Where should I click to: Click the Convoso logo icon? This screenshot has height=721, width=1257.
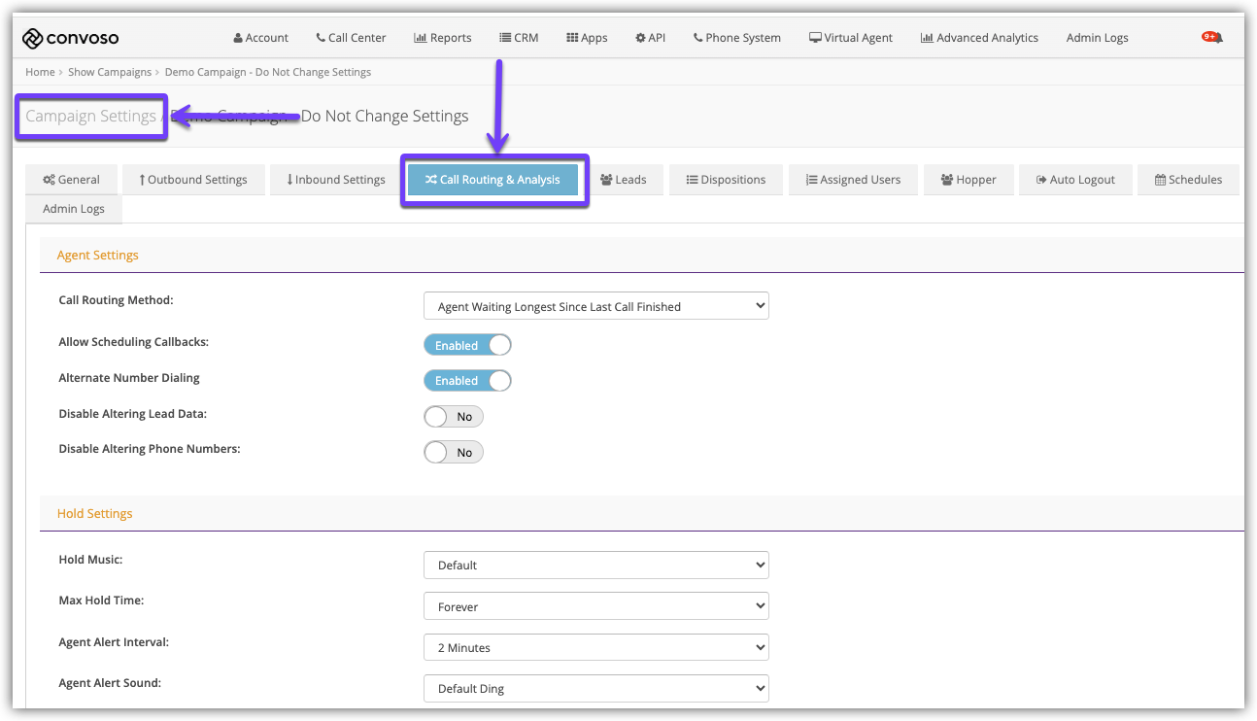click(33, 38)
